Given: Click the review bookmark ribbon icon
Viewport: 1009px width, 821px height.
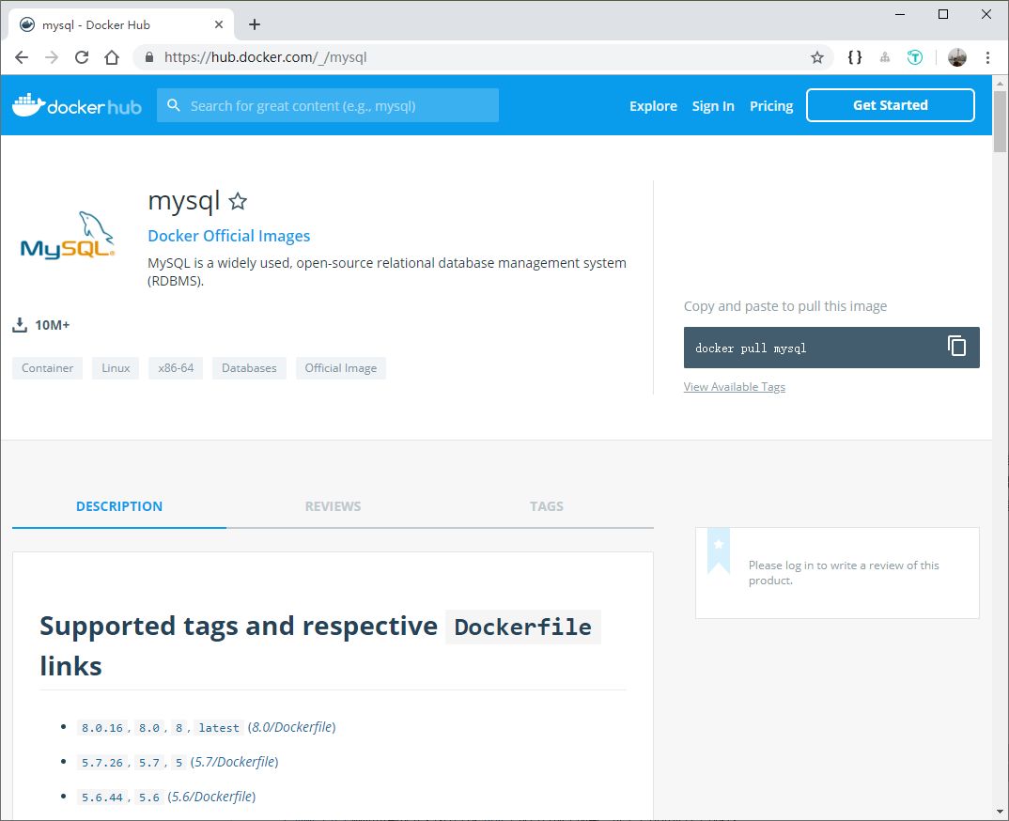Looking at the screenshot, I should click(719, 550).
